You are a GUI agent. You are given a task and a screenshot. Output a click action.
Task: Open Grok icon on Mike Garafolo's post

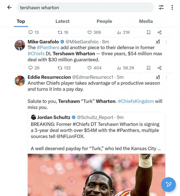(x=158, y=42)
